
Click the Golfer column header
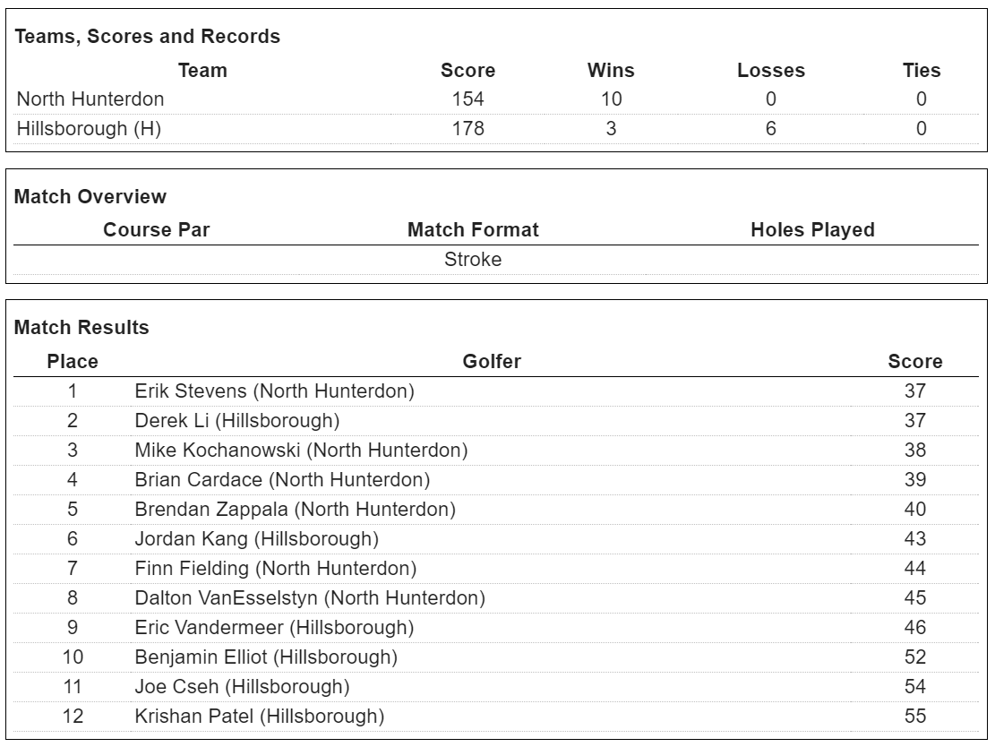492,361
